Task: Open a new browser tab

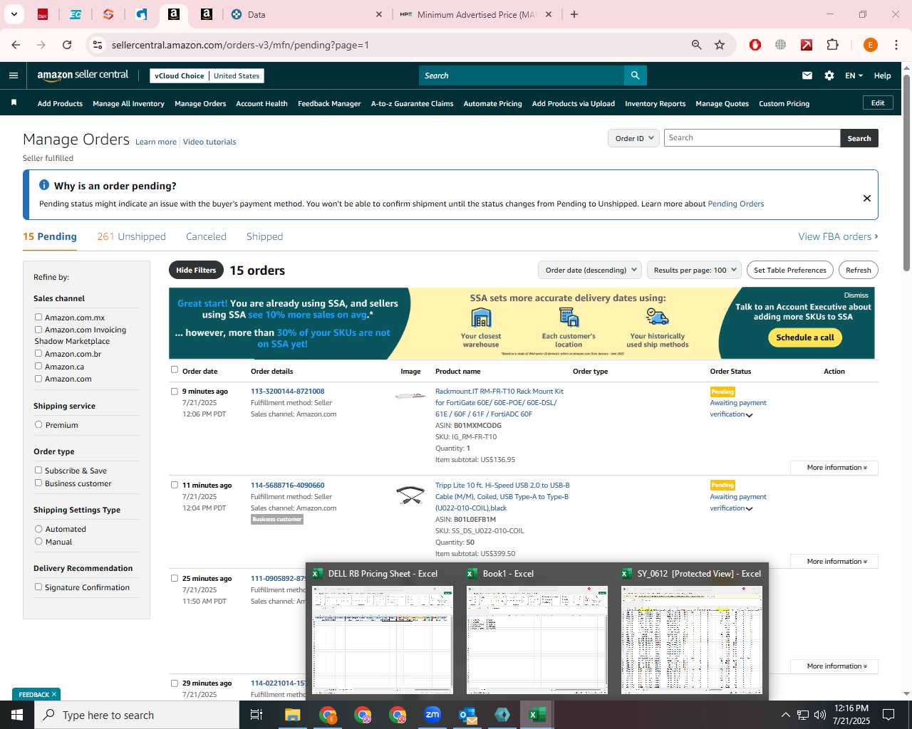Action: pos(574,14)
